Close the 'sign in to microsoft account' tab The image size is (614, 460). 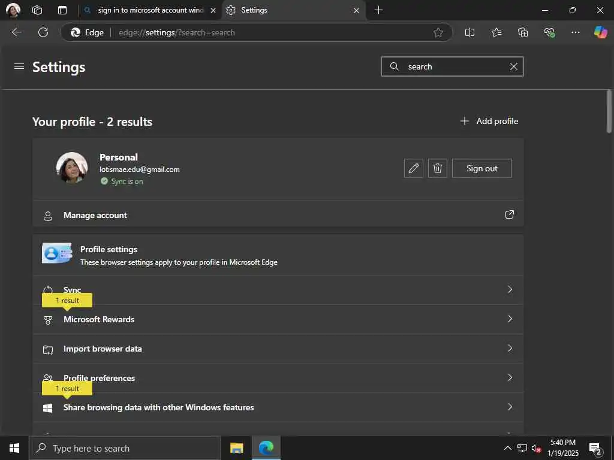point(213,11)
